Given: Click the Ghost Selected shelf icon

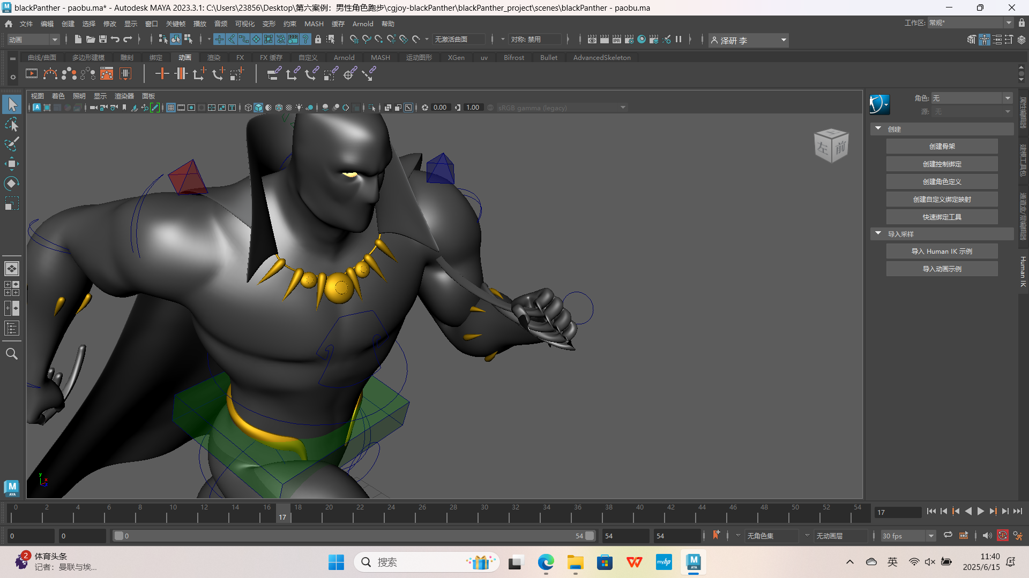Looking at the screenshot, I should point(69,74).
